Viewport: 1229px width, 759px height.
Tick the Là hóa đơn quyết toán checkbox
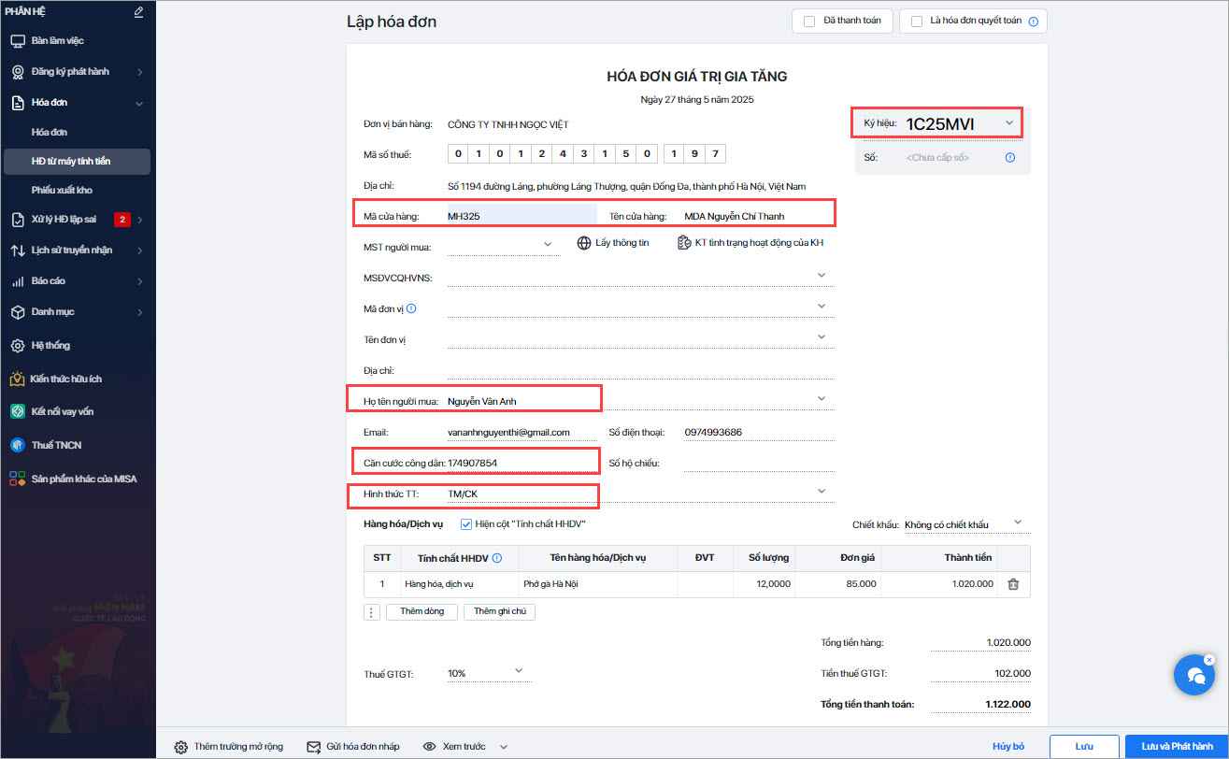917,21
